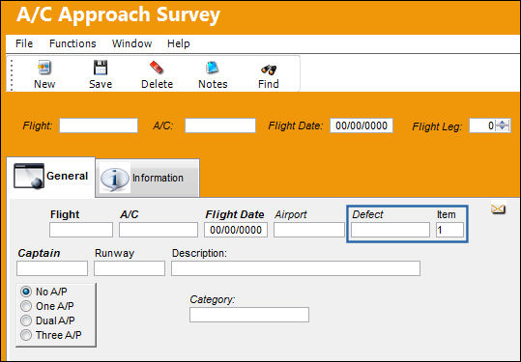This screenshot has width=521, height=362.
Task: Click the header Flight Date field
Action: [362, 125]
